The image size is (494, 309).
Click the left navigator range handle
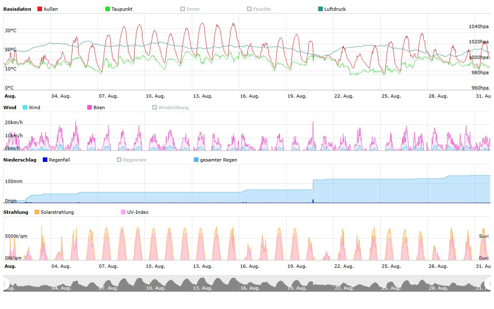pyautogui.click(x=5, y=283)
